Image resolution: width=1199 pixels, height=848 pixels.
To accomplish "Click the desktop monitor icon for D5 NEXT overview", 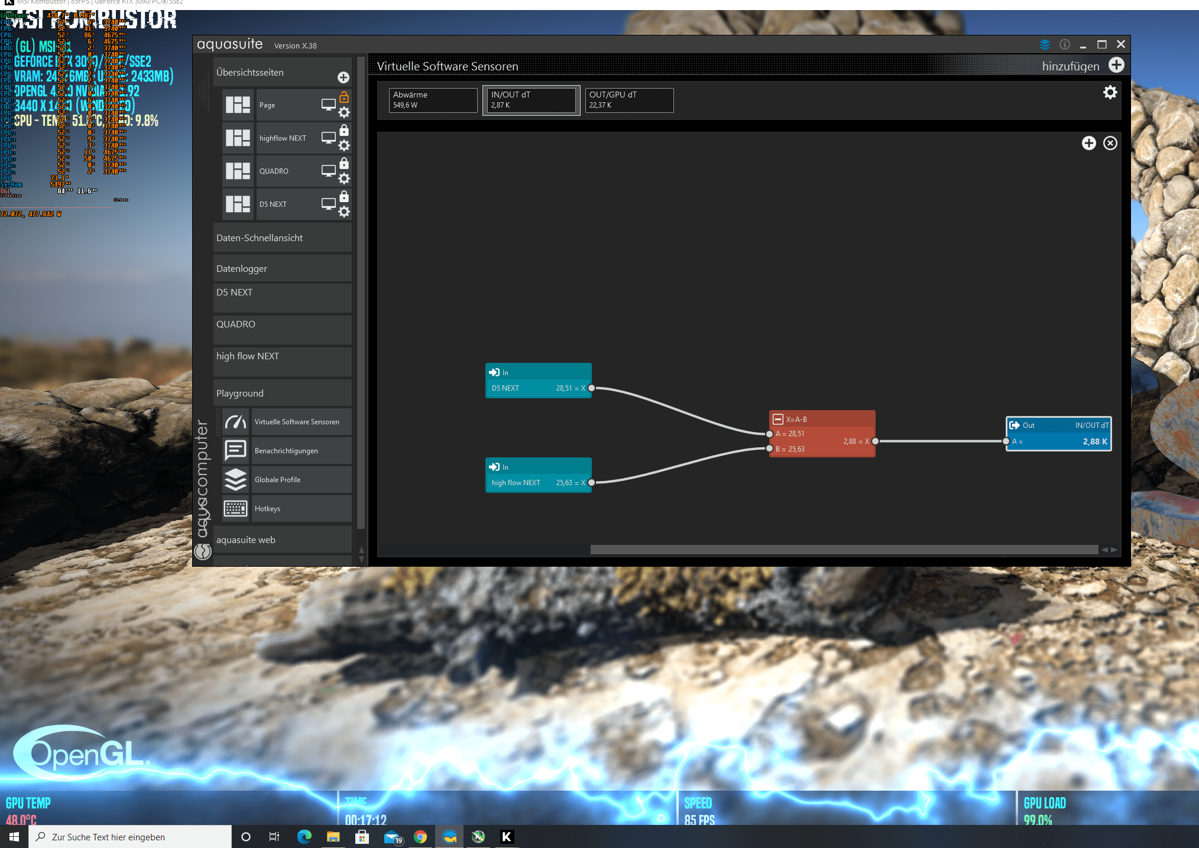I will pyautogui.click(x=329, y=204).
